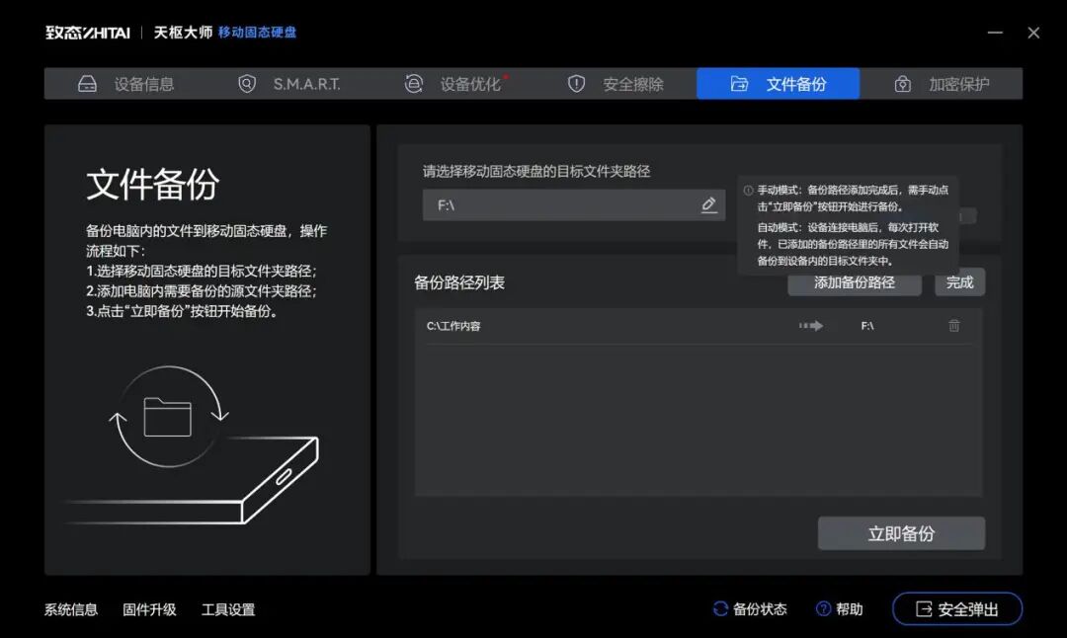Click the arrow icon in the backup path row
Viewport: 1067px width, 638px height.
(x=812, y=324)
